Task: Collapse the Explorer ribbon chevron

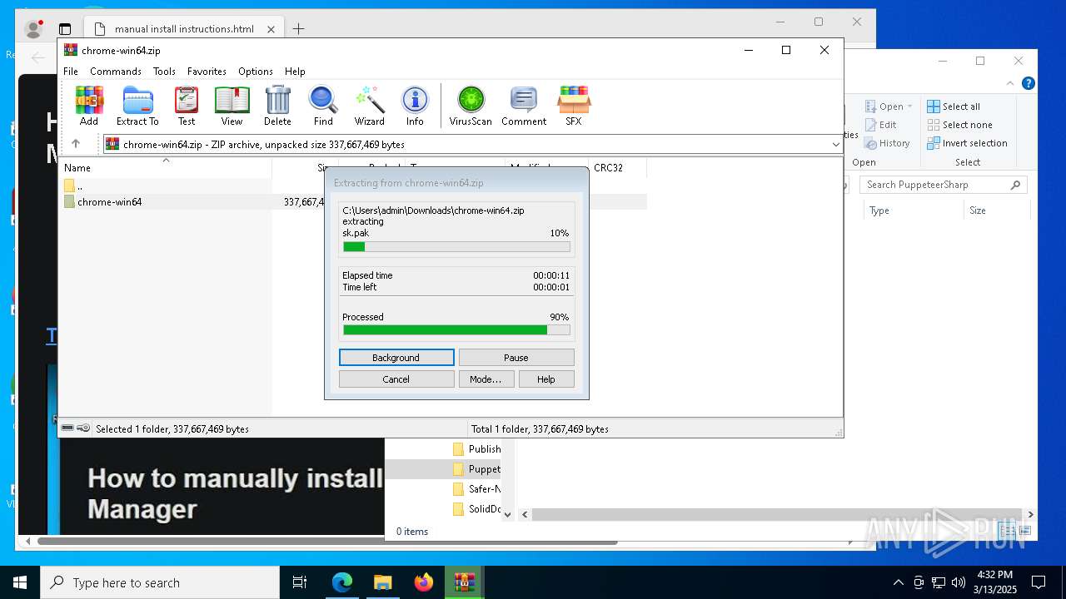Action: point(1011,83)
